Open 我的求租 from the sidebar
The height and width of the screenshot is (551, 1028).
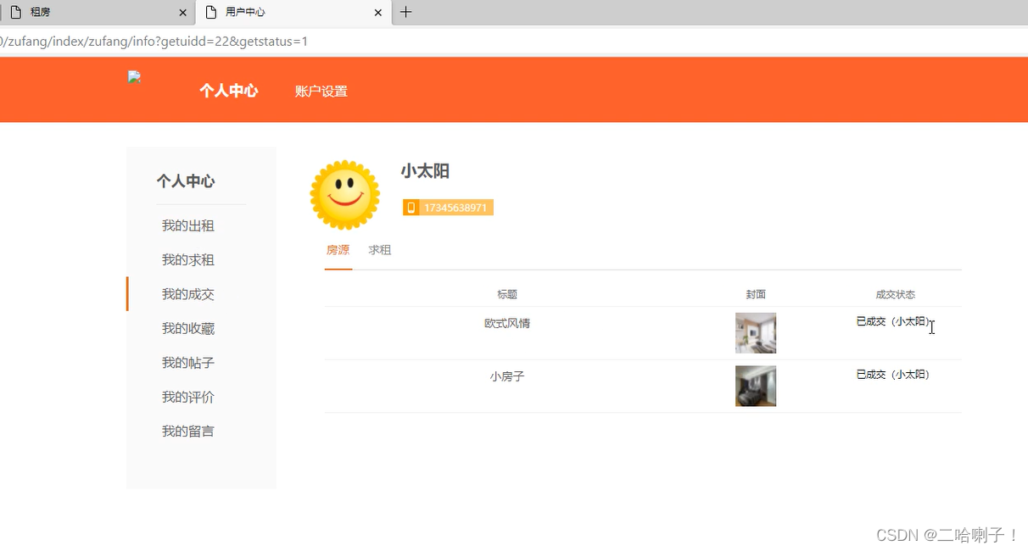tap(187, 259)
